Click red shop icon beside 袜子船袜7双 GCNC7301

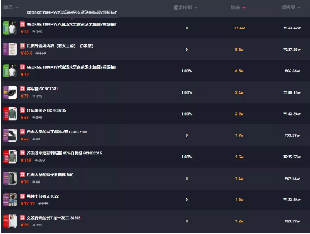pos(22,132)
